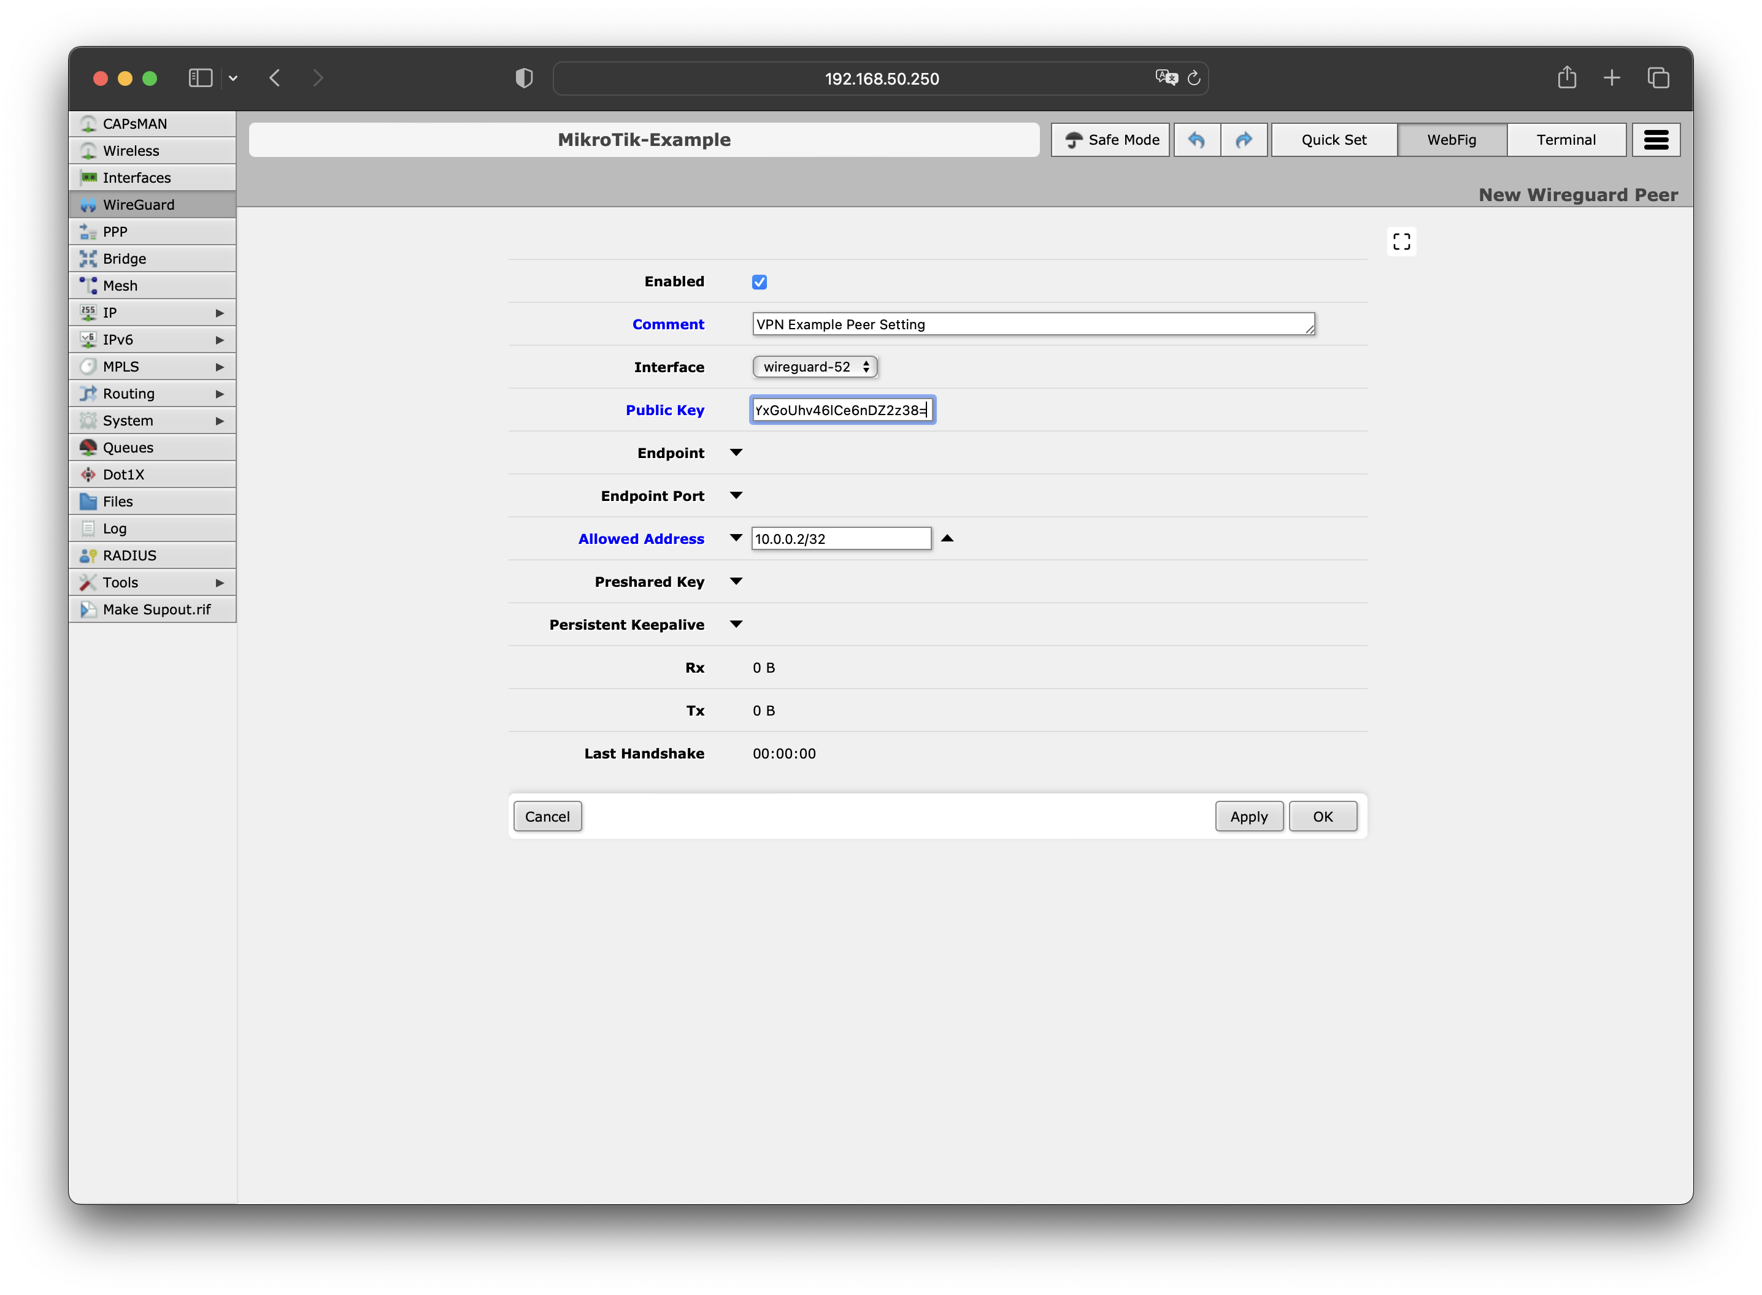Switch to the Quick Set tab

1333,140
